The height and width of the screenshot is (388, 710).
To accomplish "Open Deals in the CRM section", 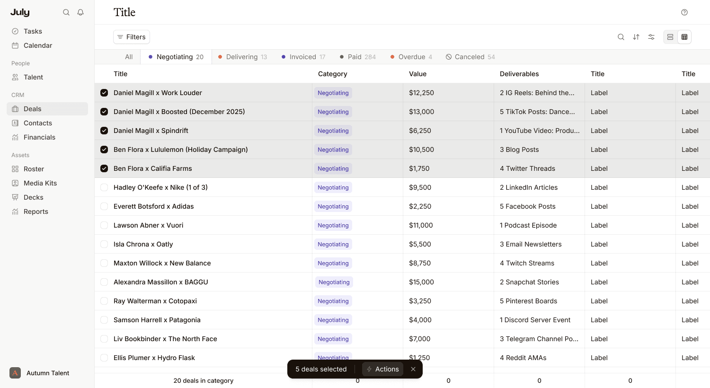I will pyautogui.click(x=47, y=109).
